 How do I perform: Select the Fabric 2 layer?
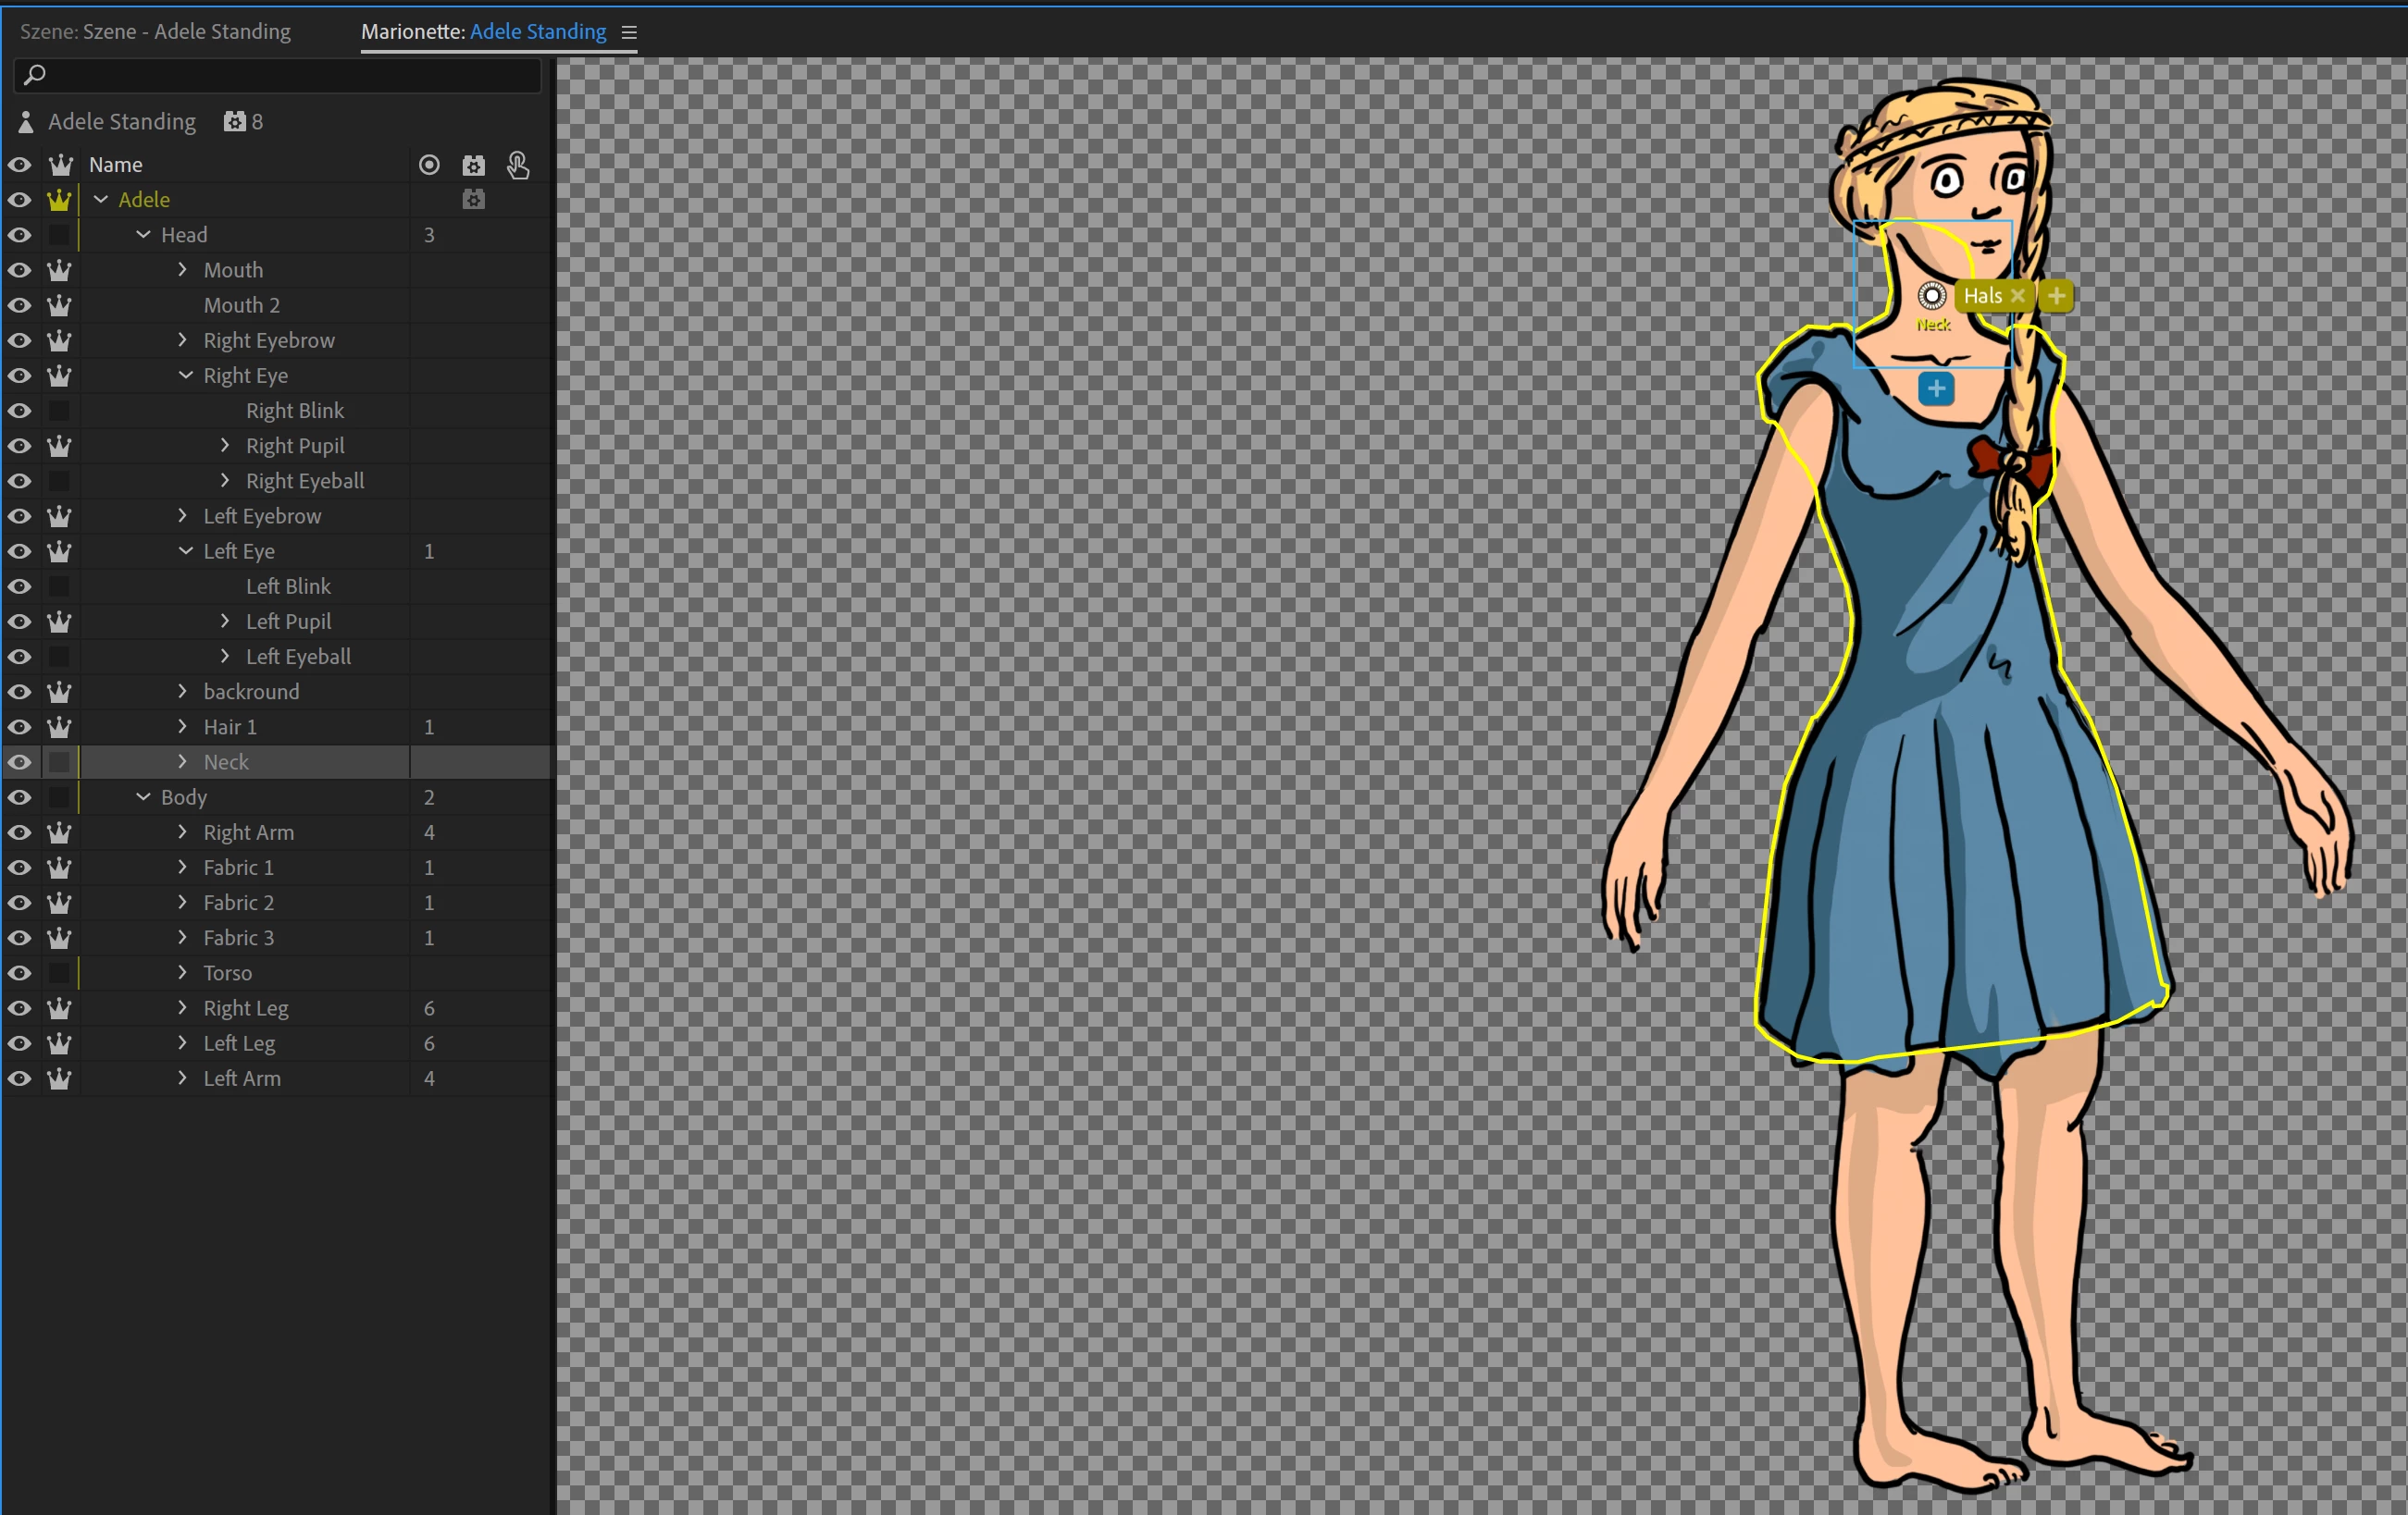pyautogui.click(x=238, y=903)
